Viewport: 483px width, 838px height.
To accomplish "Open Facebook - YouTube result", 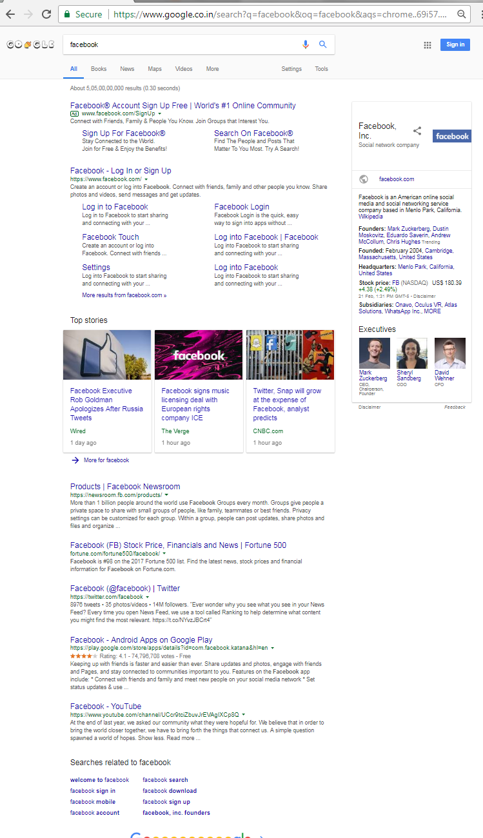I will point(106,706).
